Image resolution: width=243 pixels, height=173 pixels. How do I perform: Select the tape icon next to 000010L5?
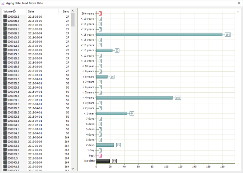tap(5, 37)
